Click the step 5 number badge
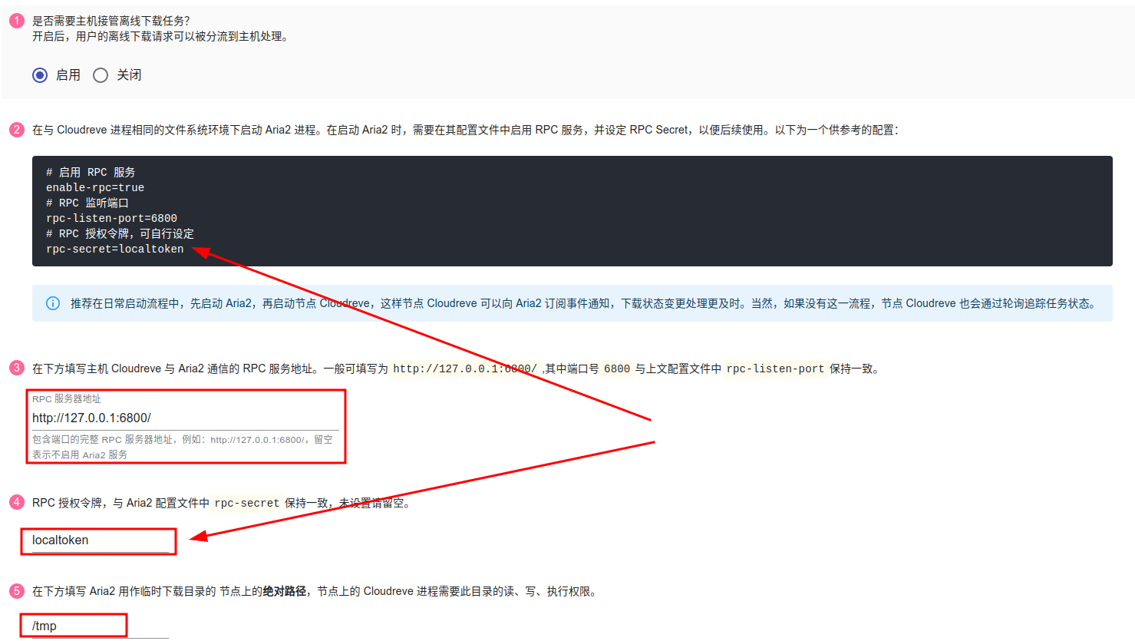The width and height of the screenshot is (1135, 641). [x=17, y=590]
